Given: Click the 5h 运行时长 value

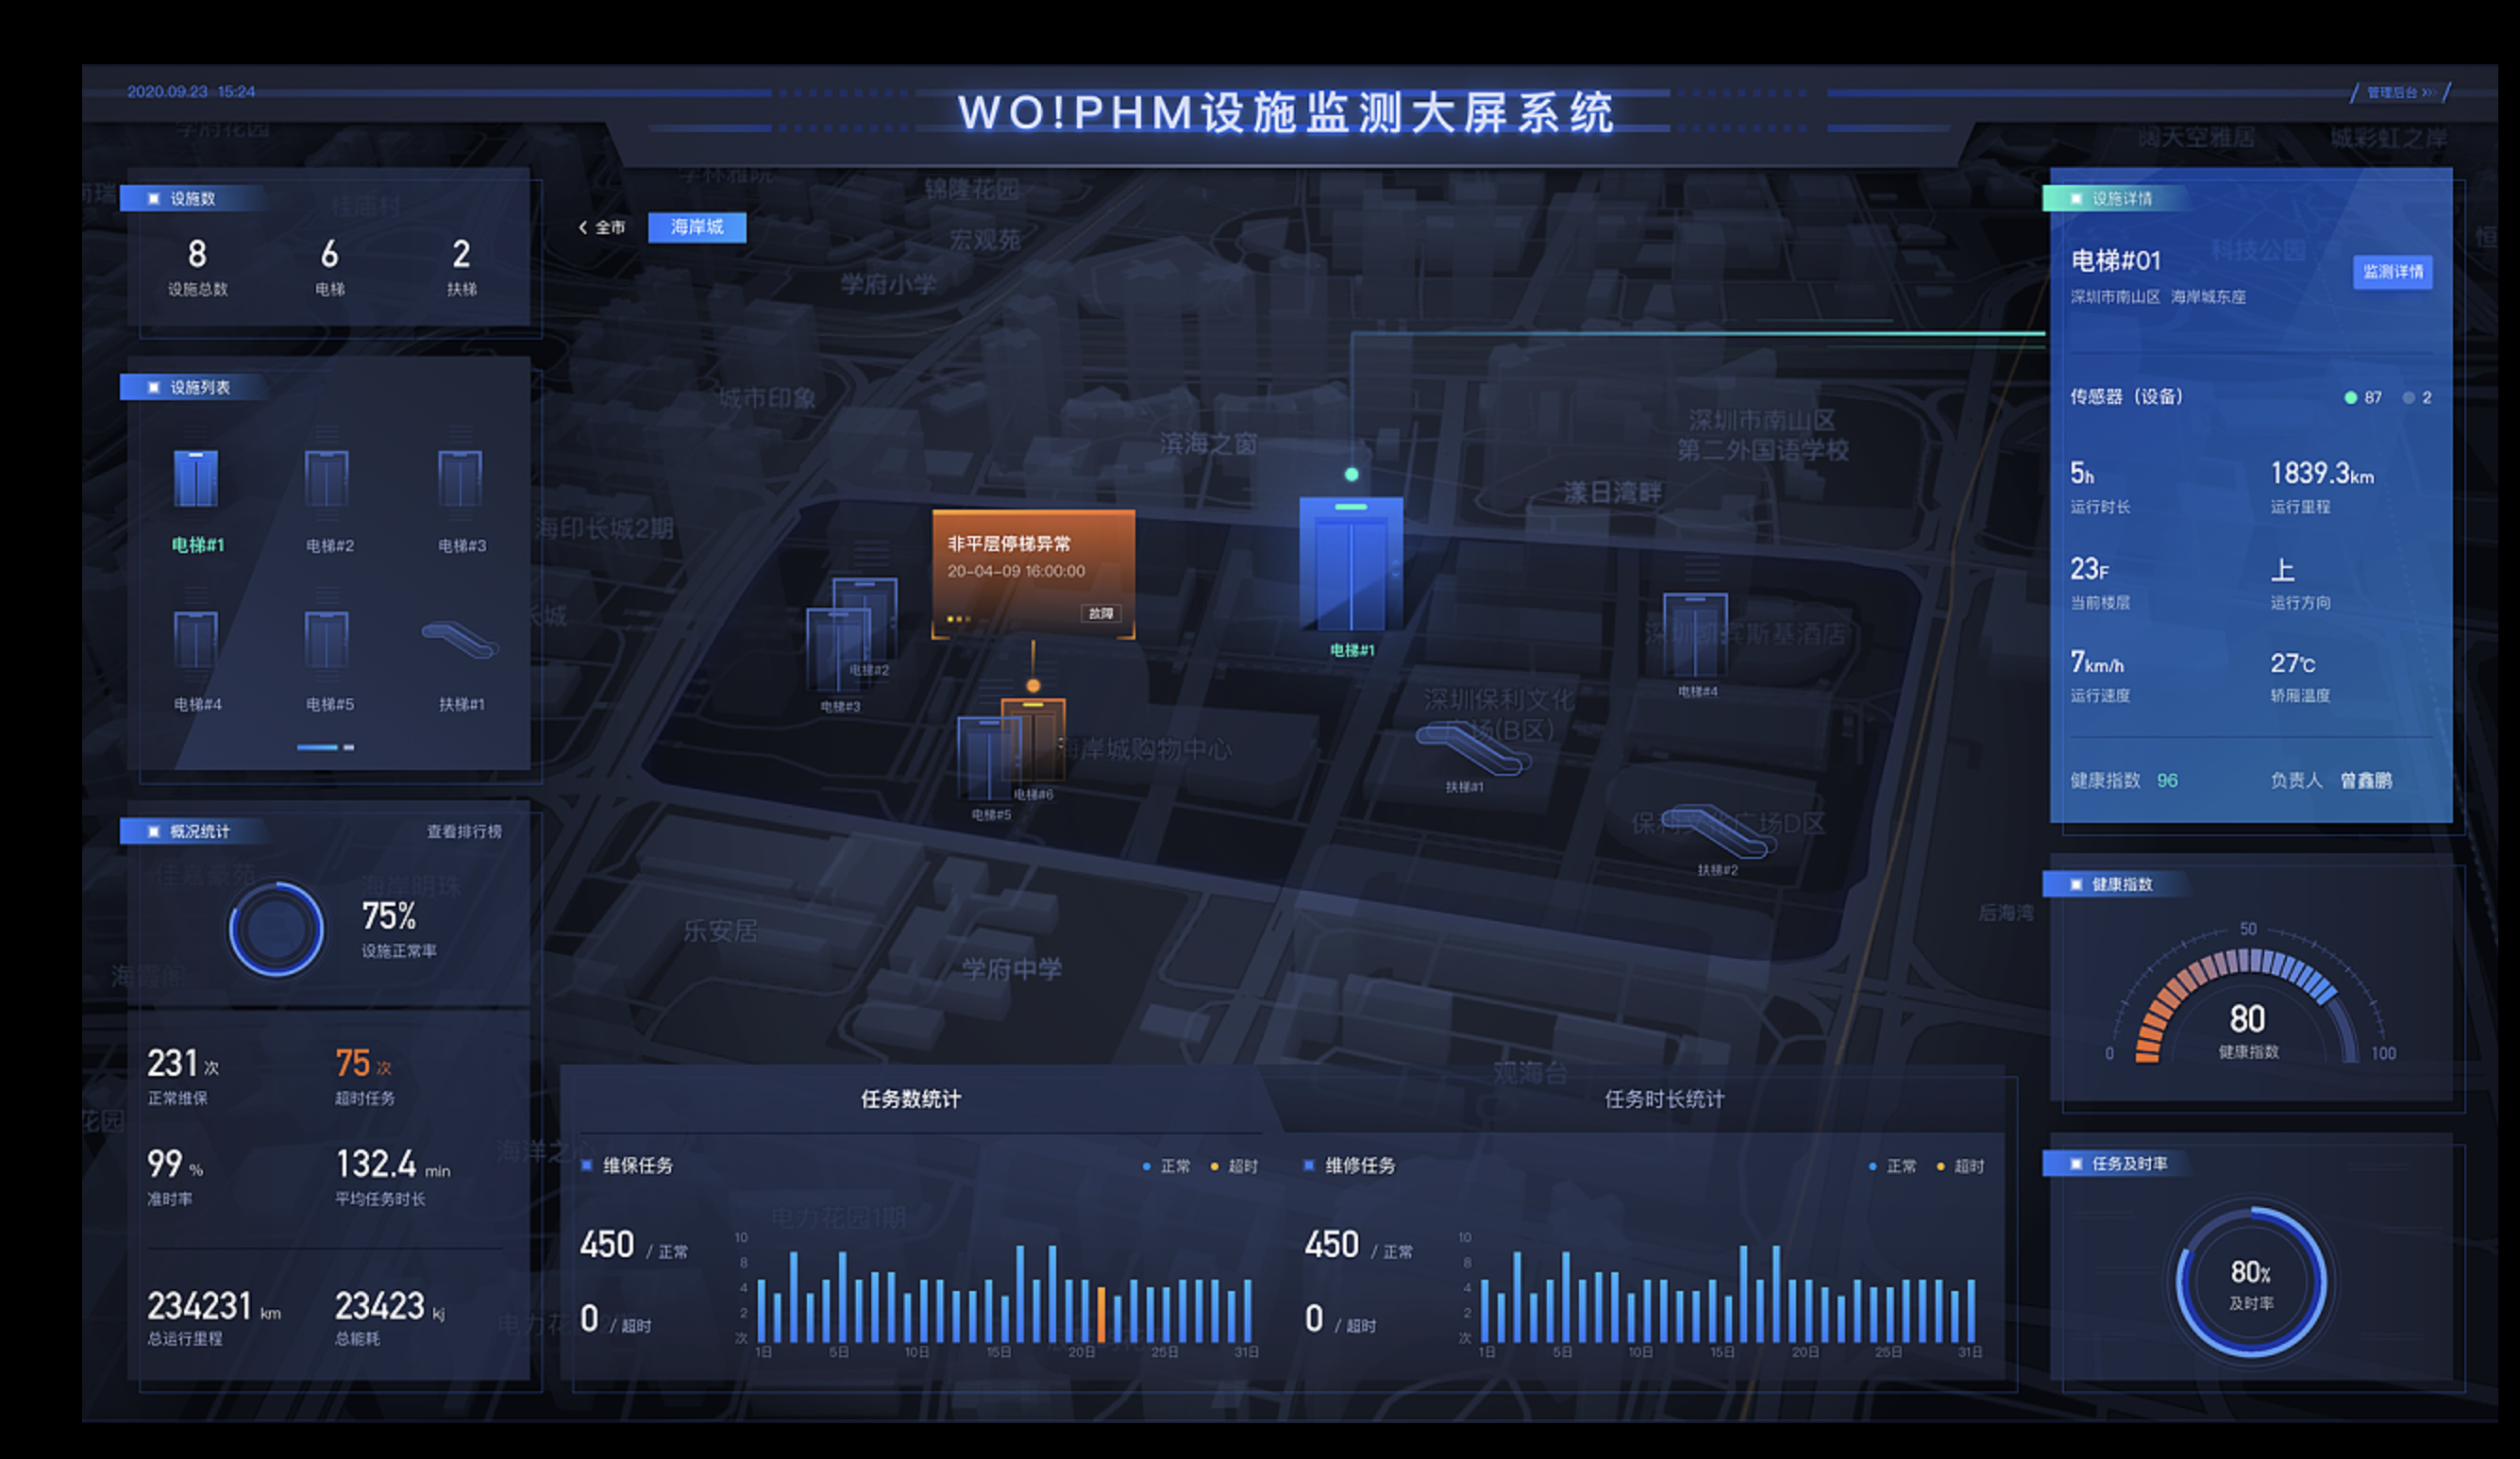Looking at the screenshot, I should coord(2081,472).
